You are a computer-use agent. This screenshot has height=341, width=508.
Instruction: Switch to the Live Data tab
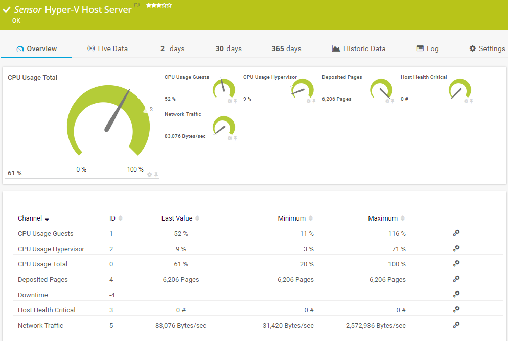107,48
